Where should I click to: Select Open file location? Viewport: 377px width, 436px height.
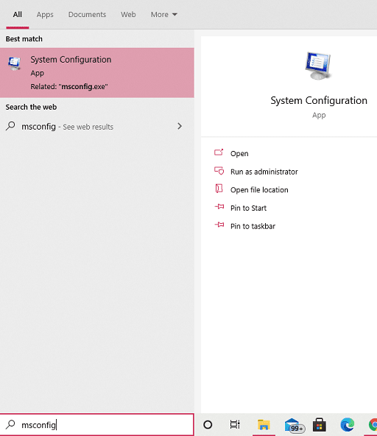[259, 190]
